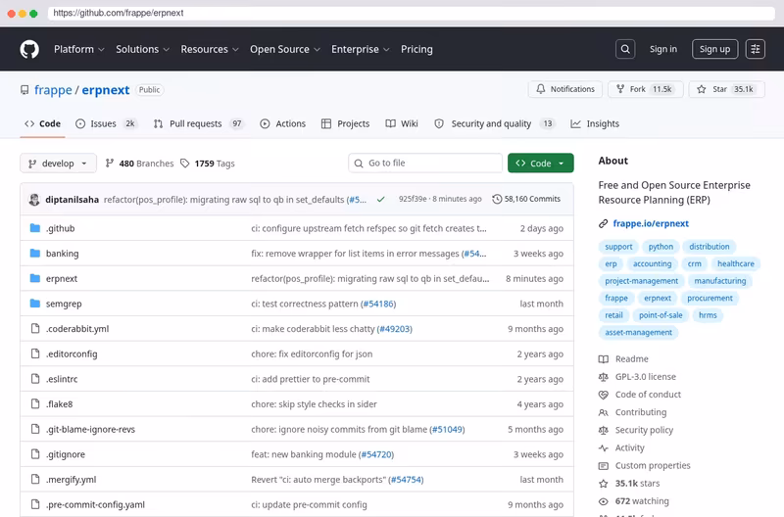Select the Code tab

(42, 124)
